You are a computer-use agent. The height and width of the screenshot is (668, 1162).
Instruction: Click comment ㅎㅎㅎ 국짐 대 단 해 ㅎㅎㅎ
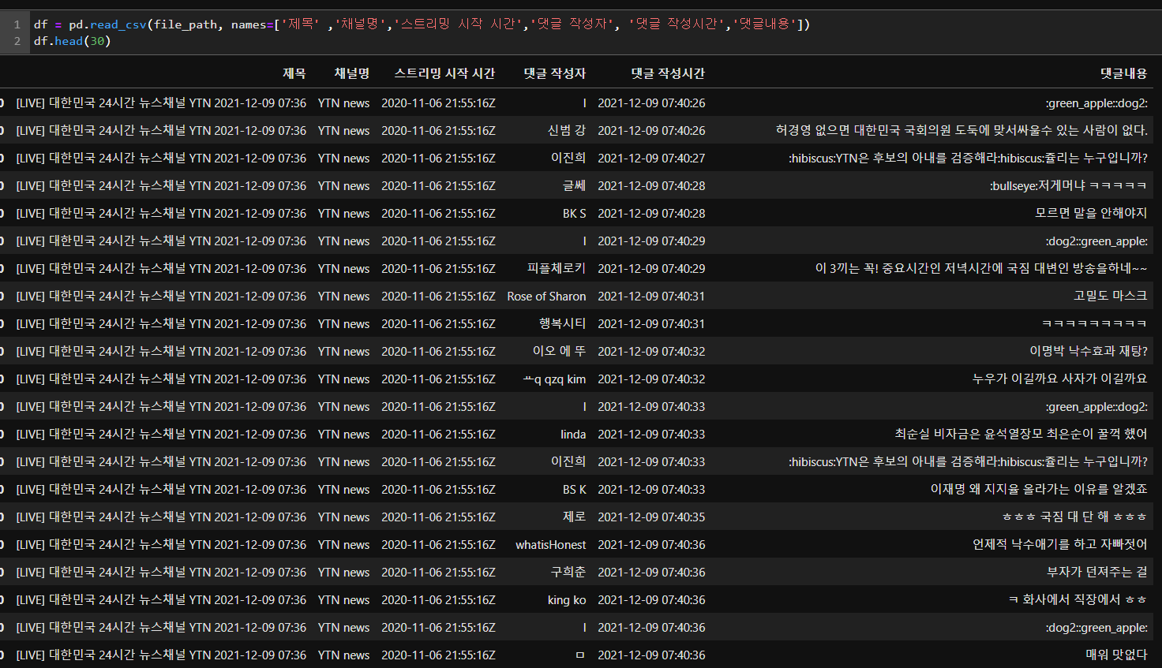coord(1074,517)
